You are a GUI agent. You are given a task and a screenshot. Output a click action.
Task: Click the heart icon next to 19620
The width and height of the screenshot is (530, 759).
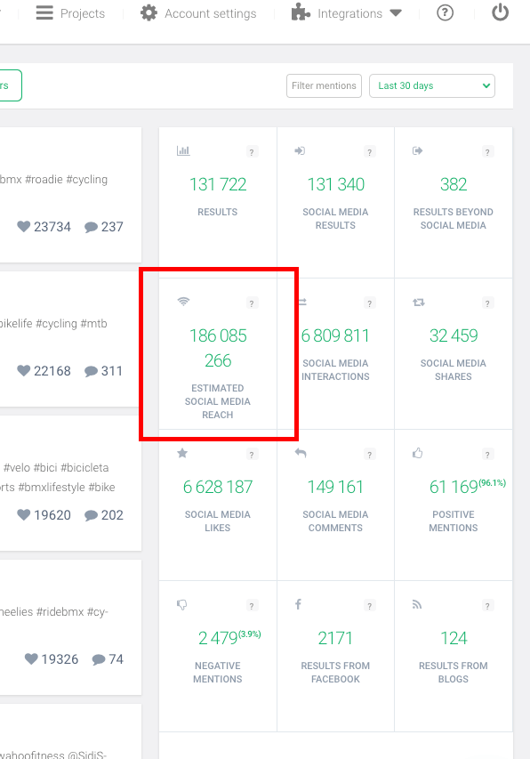[23, 514]
